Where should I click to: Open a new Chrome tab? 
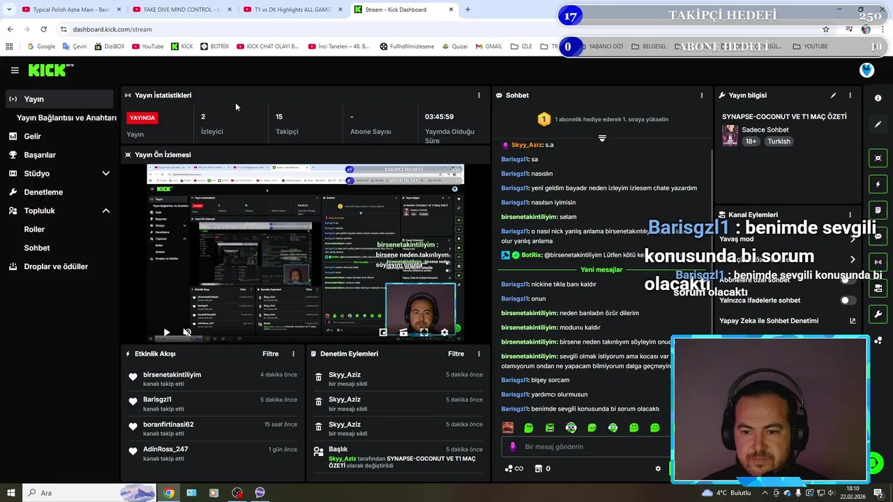(x=467, y=10)
